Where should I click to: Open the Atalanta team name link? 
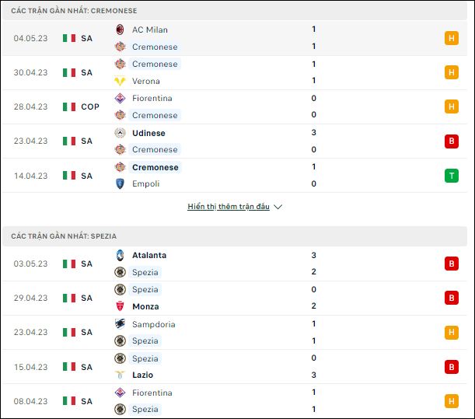[x=149, y=255]
